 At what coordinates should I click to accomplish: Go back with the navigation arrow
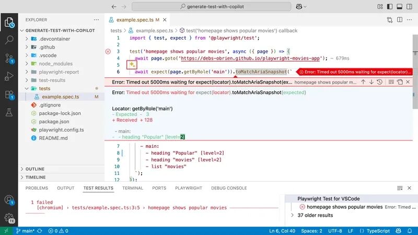114,7
